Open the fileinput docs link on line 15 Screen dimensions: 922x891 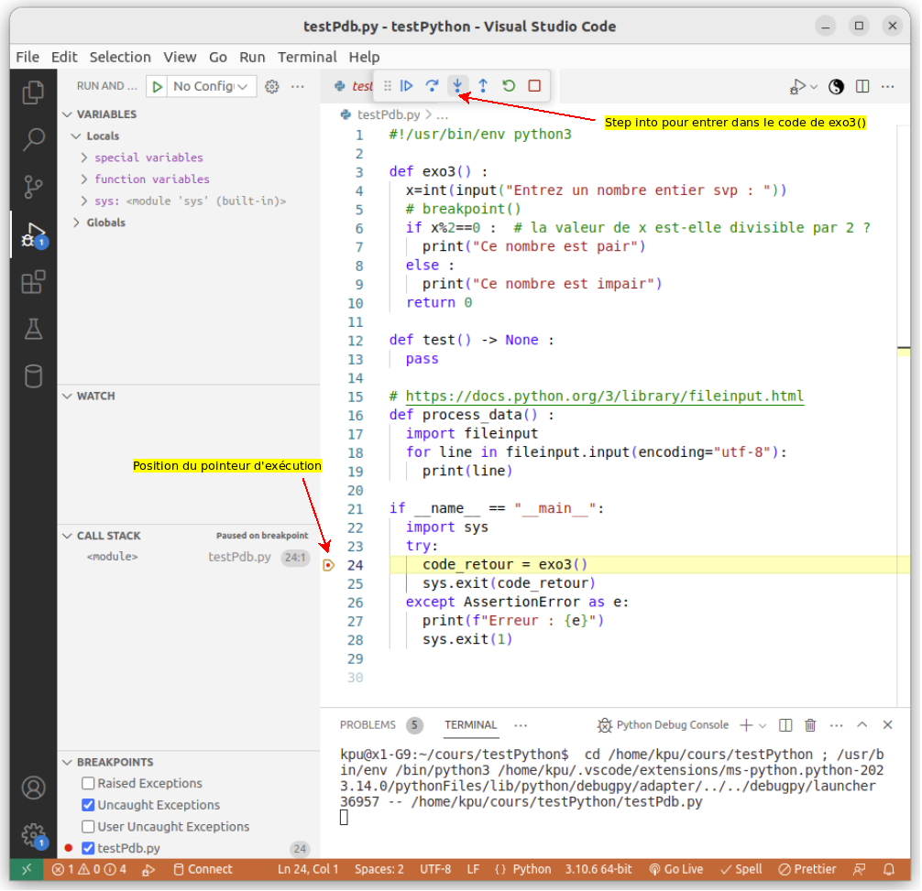[605, 397]
